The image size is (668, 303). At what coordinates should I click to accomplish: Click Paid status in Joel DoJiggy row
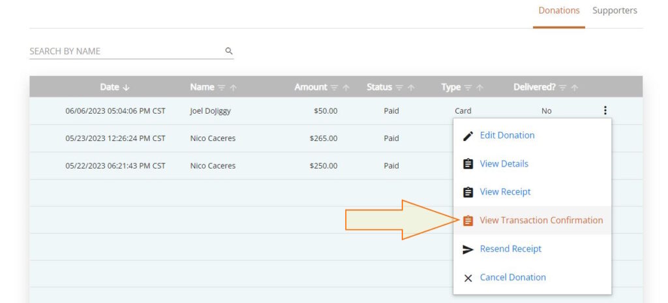click(391, 111)
